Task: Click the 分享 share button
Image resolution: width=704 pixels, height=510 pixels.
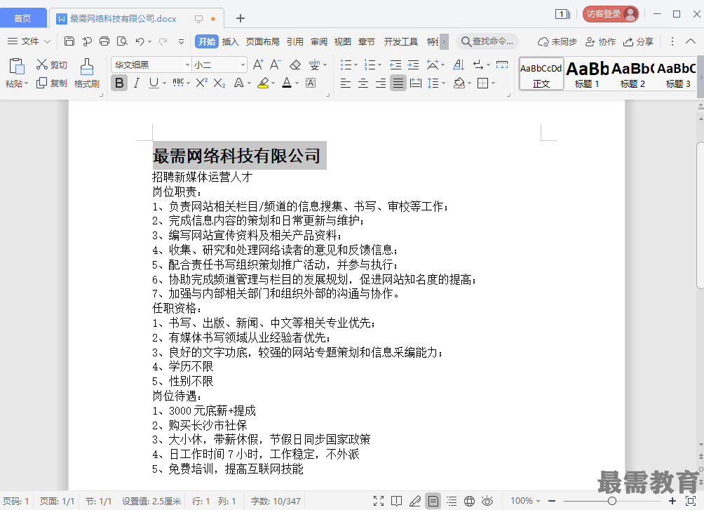Action: (638, 41)
